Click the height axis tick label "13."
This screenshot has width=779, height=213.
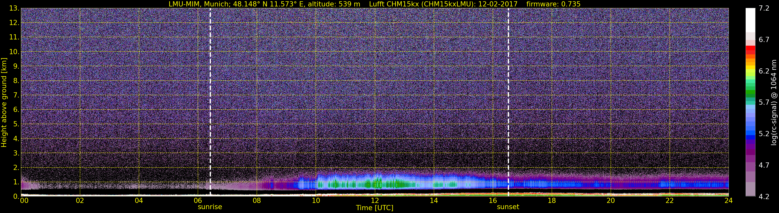tap(14, 9)
